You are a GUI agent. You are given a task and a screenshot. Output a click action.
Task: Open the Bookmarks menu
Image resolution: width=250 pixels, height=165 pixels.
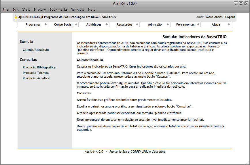[58, 9]
